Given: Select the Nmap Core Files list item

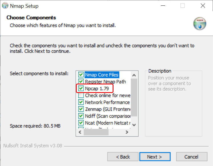Looking at the screenshot, I should click(x=102, y=75).
